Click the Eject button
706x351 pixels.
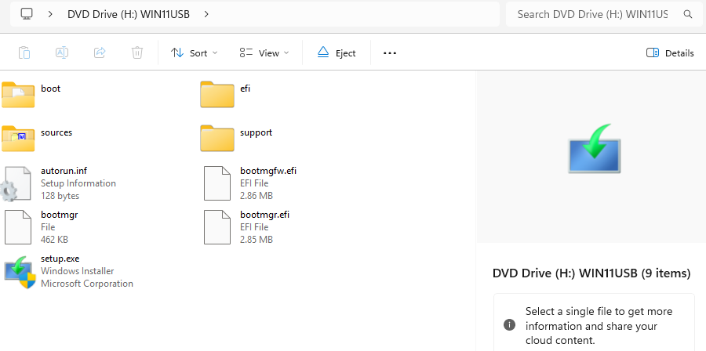tap(337, 53)
